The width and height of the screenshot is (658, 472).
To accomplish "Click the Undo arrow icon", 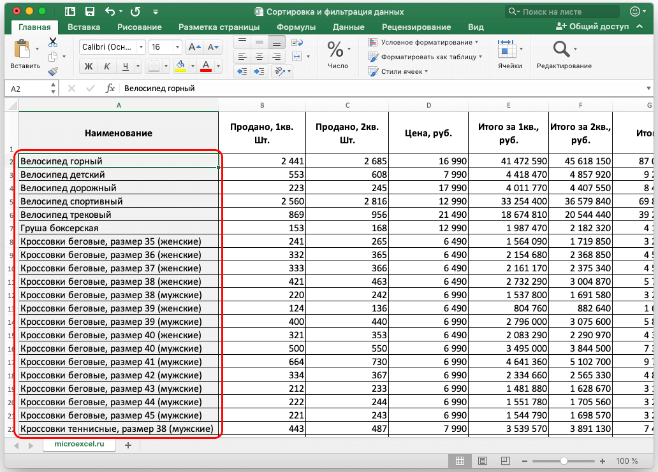I will 110,11.
